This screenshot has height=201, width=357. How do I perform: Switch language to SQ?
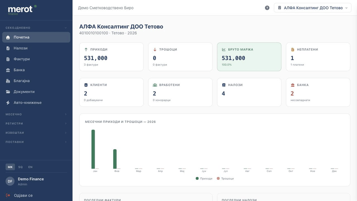tap(20, 167)
